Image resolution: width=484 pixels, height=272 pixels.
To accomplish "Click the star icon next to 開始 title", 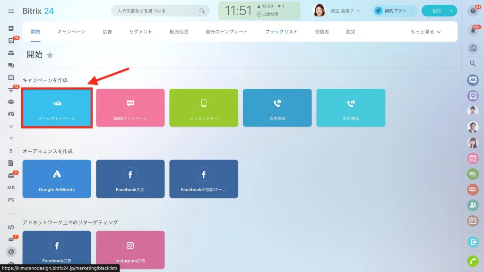I will 50,55.
